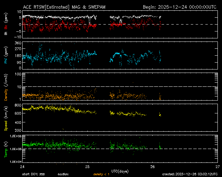The image size is (222, 177).
Task: Click day 24 on the time axis
Action: click(x=22, y=167)
